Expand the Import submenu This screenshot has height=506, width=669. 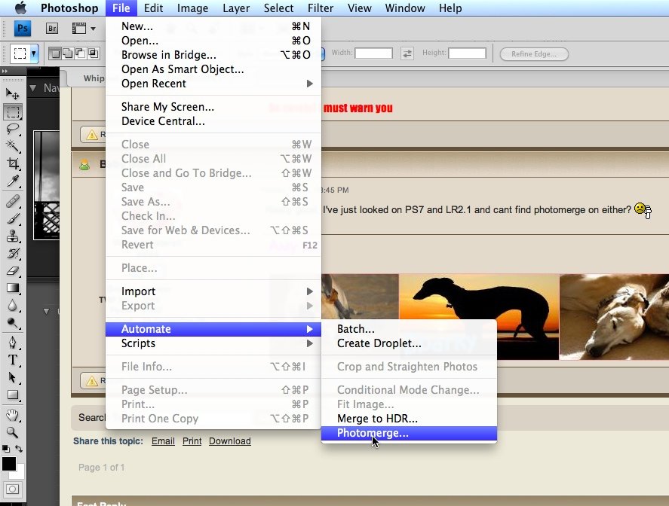[x=310, y=291]
